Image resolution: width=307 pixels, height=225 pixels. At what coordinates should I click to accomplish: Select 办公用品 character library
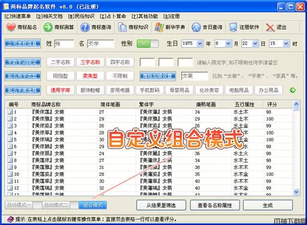(269, 90)
